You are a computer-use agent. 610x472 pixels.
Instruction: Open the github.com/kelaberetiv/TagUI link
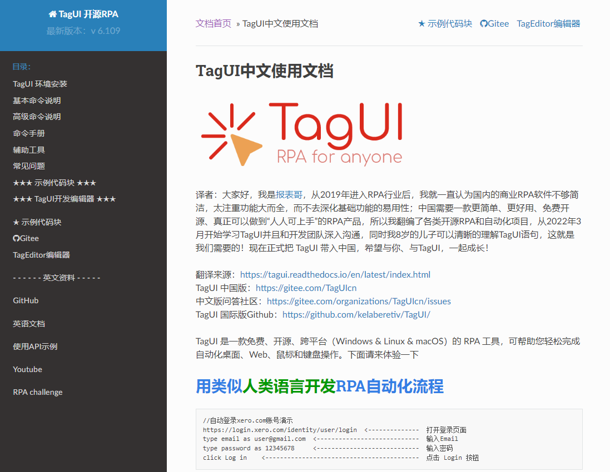356,315
